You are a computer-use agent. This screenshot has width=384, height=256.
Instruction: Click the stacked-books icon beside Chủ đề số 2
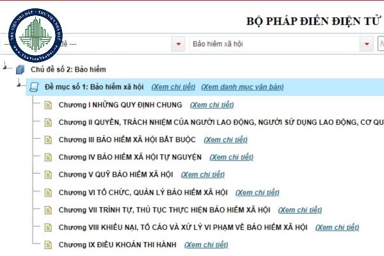coord(20,70)
